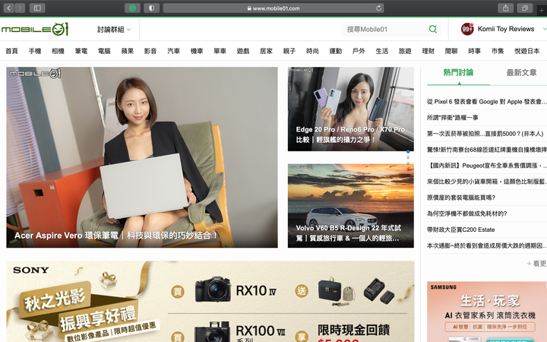Screen dimensions: 547x342
Task: Open the 時尚 category
Action: coord(312,51)
